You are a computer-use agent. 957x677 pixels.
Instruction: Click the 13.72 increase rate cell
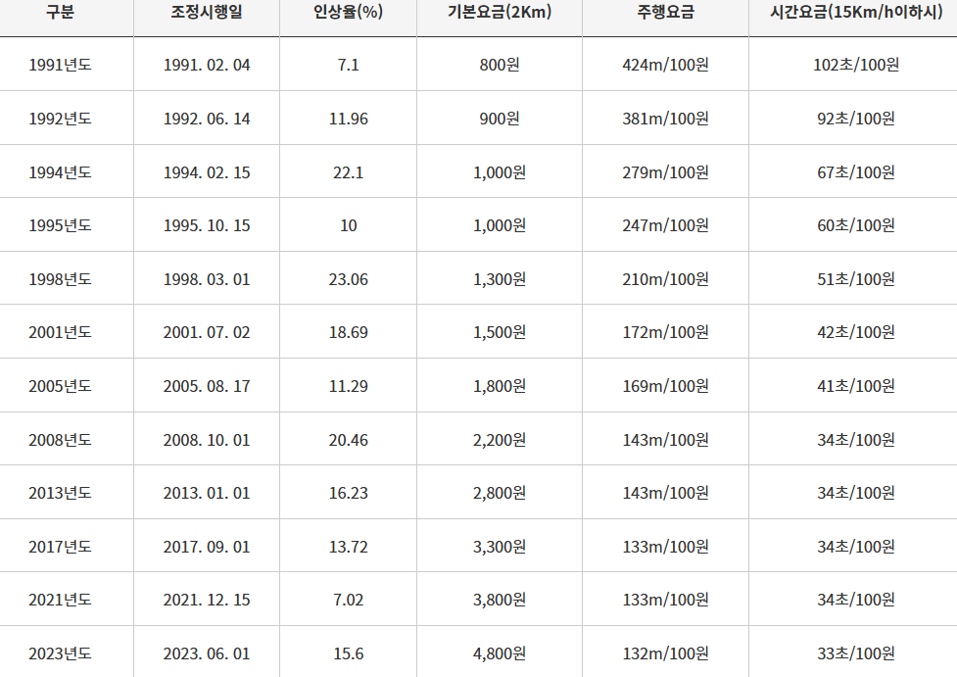[x=348, y=547]
